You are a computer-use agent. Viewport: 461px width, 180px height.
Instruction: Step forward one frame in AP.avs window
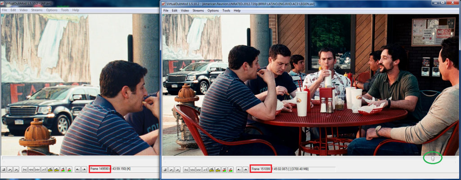pyautogui.click(x=37, y=169)
